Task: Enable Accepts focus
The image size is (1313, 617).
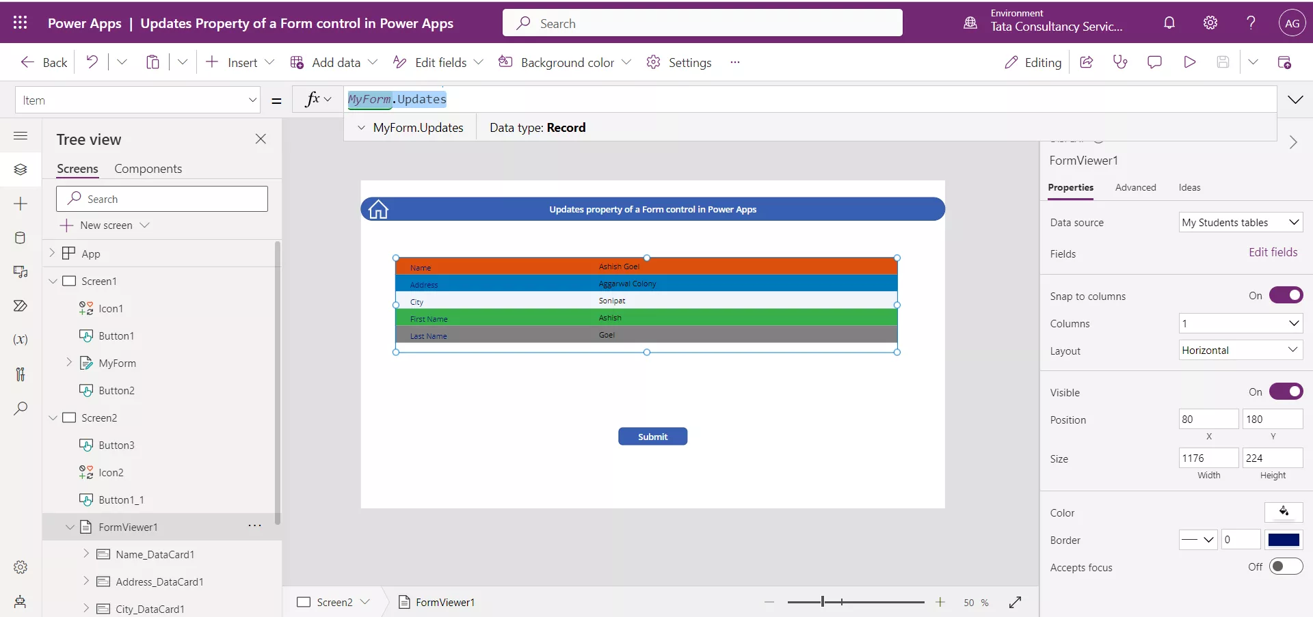Action: tap(1286, 567)
